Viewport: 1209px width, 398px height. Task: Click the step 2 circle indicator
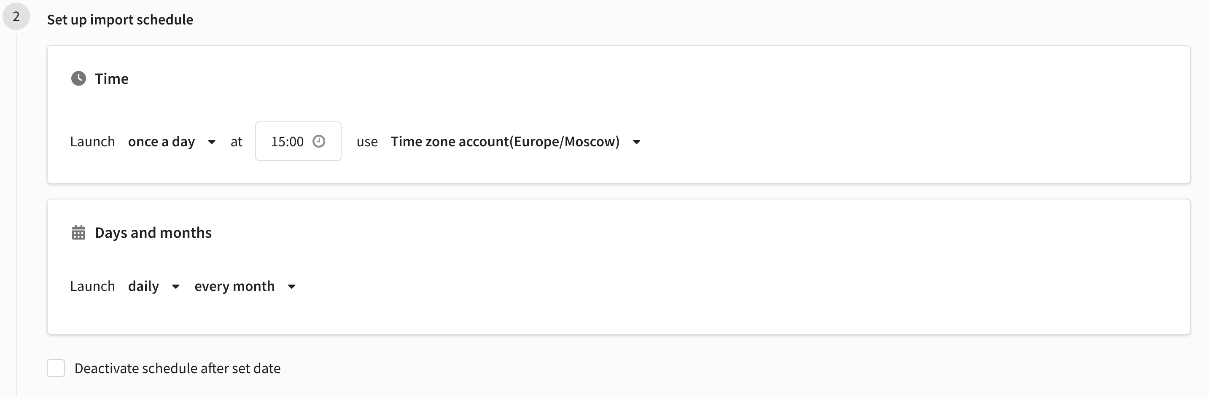point(16,16)
